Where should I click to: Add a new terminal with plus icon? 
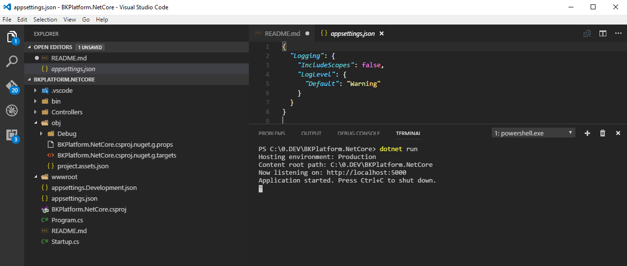[x=587, y=133]
